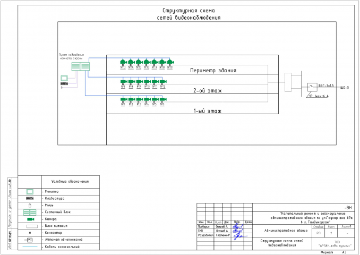The height and width of the screenshot is (255, 360).
Task: Click the keyboard drawn under the diagram monitor
Action: click(64, 83)
